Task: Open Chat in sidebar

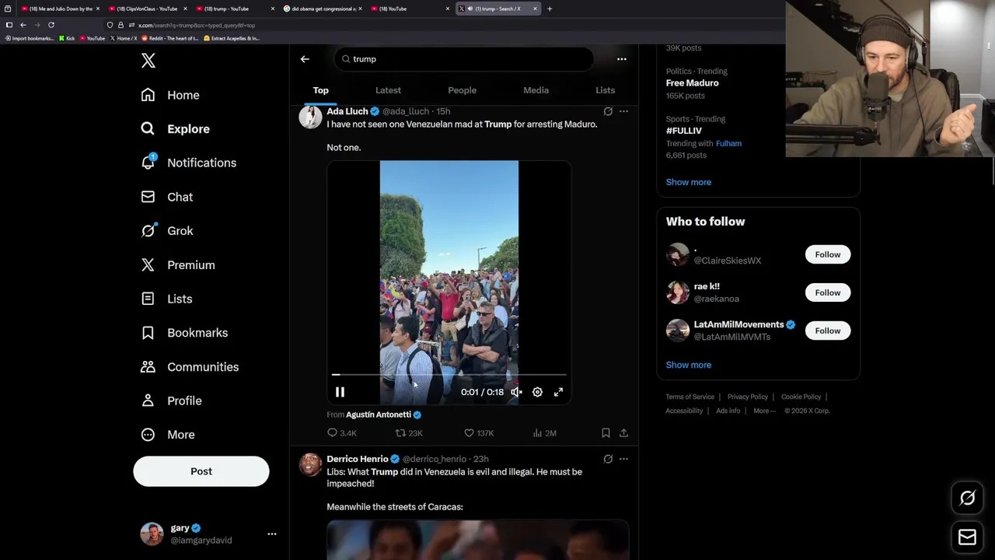Action: [166, 197]
